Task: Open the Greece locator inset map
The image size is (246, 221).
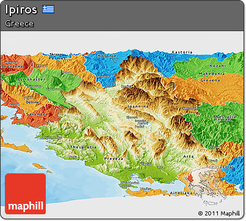Action: (207, 186)
